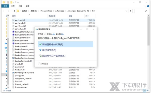
Task: Click file size 3,347 KB cell
Action: coord(91,78)
